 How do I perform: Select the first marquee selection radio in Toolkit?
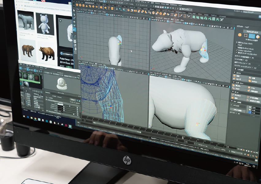237,42
